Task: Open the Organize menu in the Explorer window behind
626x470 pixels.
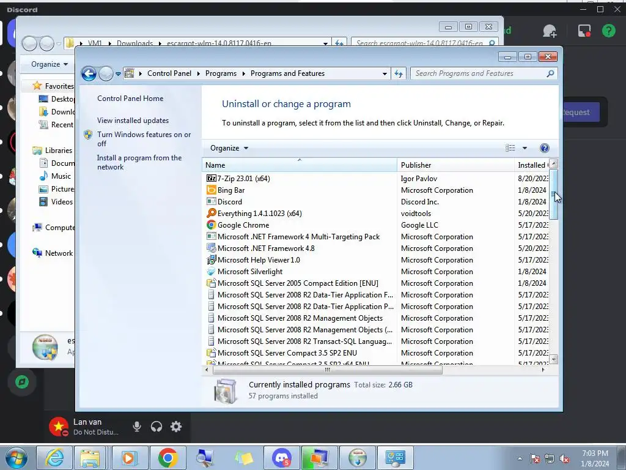Action: tap(50, 64)
